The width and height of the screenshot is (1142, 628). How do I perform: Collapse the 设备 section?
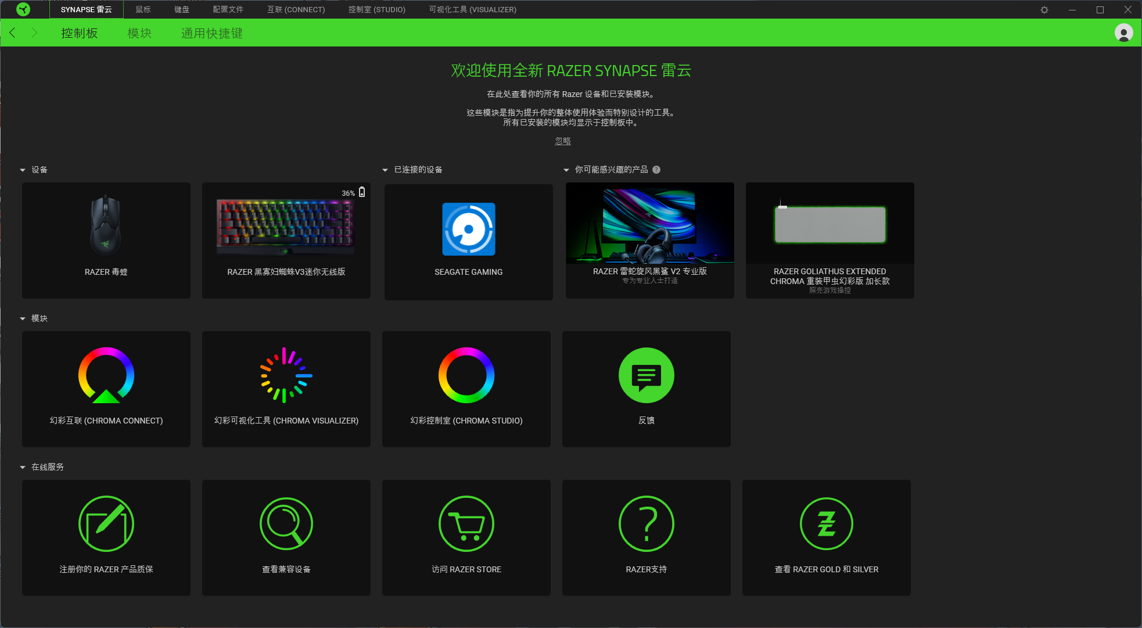[23, 170]
